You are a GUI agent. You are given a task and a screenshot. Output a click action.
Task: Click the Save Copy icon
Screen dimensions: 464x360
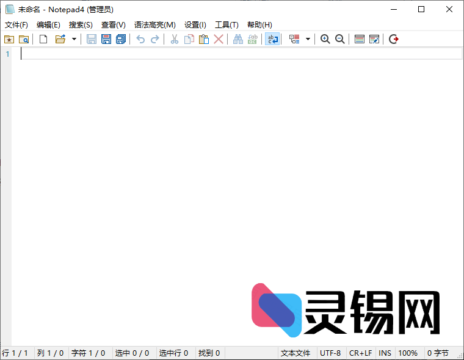pyautogui.click(x=121, y=39)
